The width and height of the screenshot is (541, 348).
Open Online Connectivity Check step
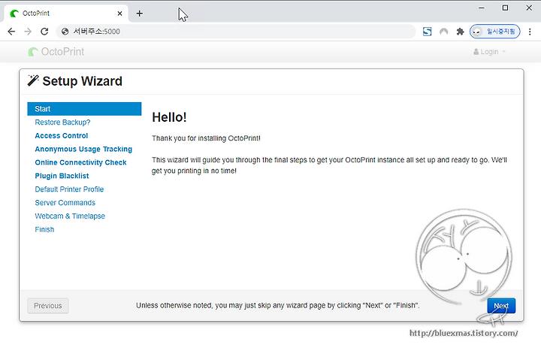click(80, 162)
